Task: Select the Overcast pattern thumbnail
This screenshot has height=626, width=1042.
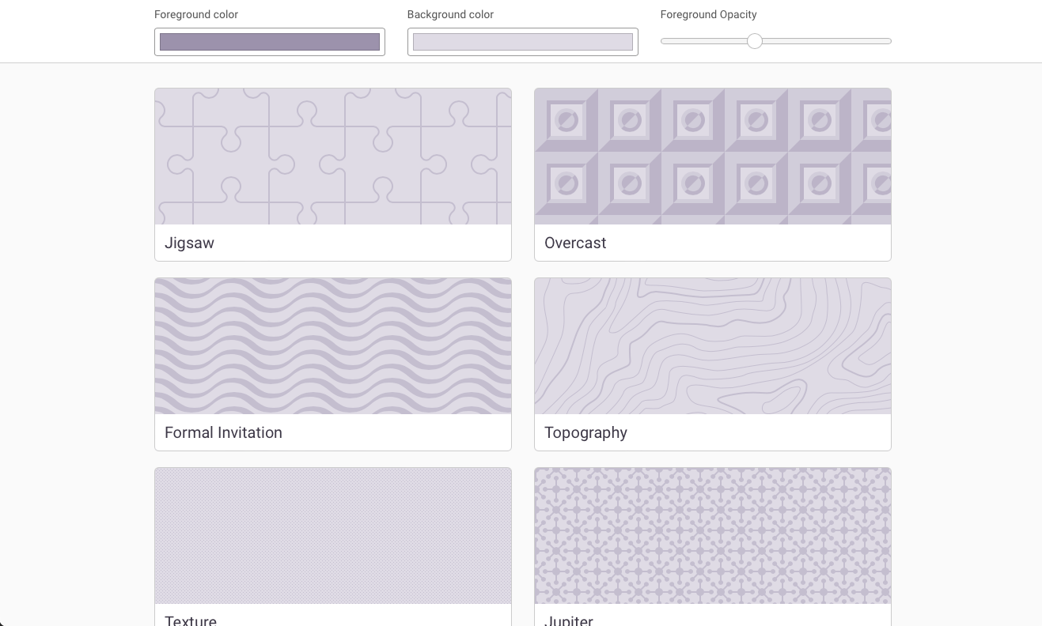Action: (x=712, y=156)
